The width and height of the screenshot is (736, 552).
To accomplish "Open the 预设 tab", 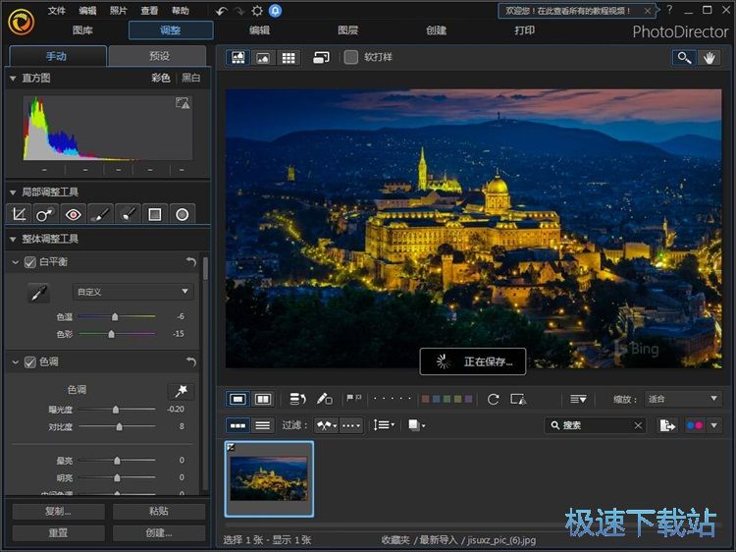I will (x=159, y=56).
